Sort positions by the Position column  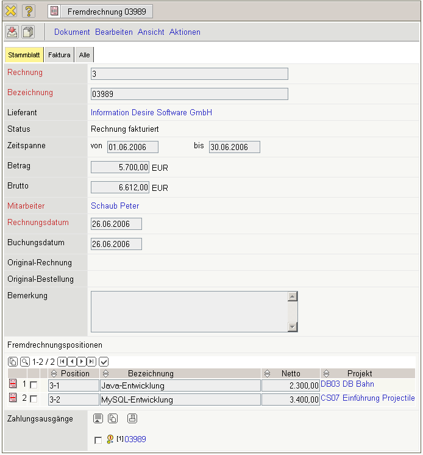tap(54, 373)
